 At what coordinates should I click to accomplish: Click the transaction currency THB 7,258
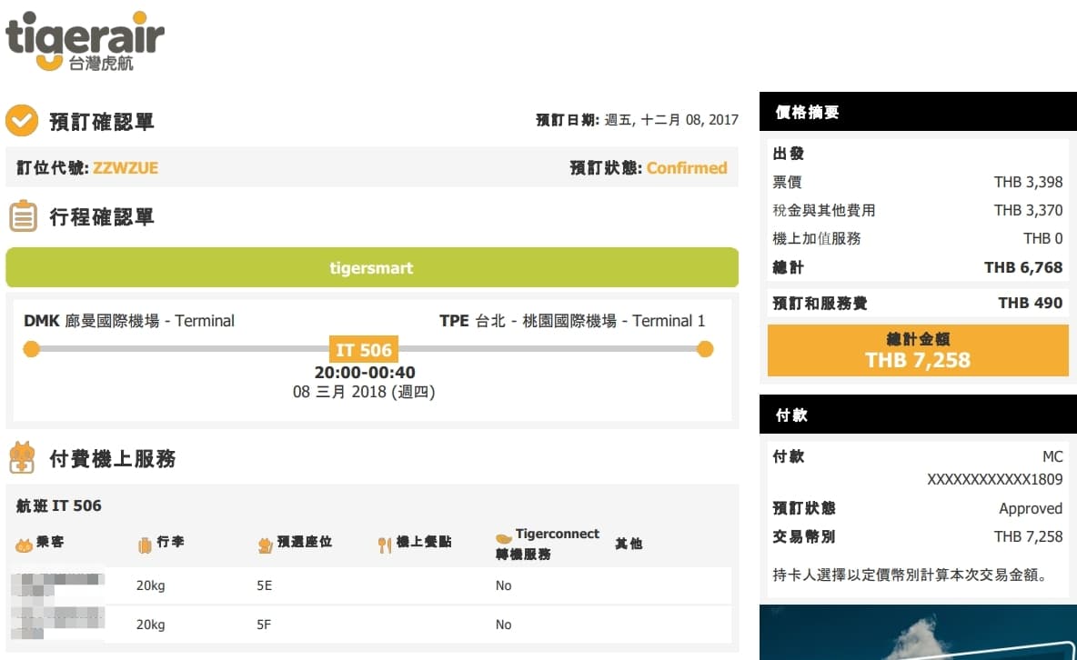(x=1028, y=536)
